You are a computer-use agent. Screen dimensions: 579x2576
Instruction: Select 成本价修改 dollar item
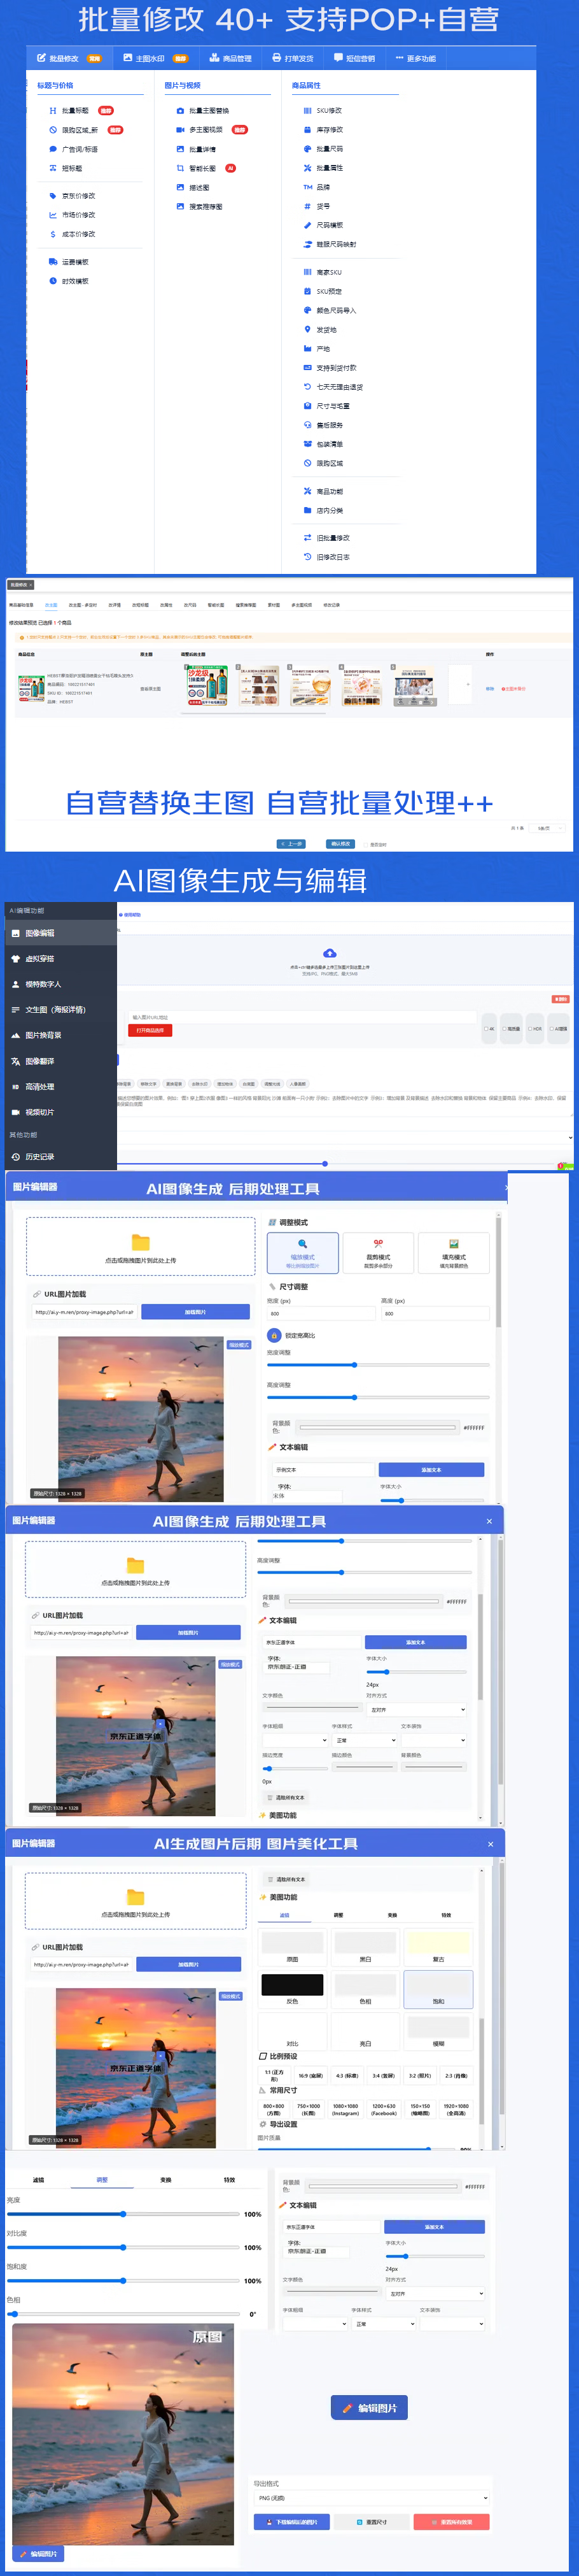72,234
